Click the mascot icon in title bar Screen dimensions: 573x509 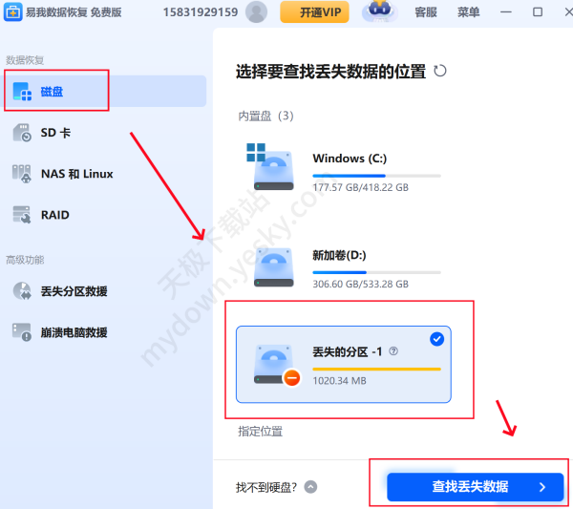coord(379,11)
